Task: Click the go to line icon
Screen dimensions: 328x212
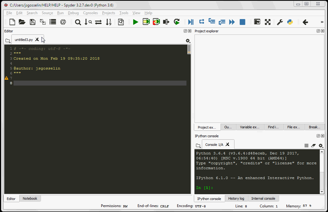Action: tap(109, 22)
